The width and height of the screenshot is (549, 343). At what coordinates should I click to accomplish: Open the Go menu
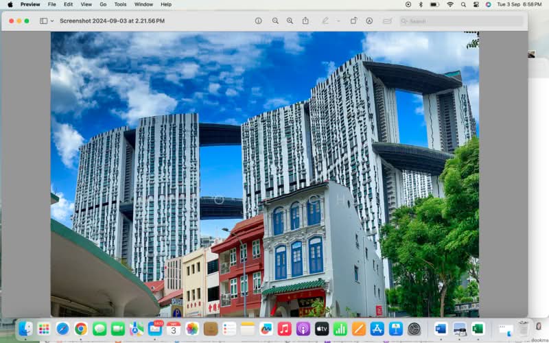tap(103, 5)
